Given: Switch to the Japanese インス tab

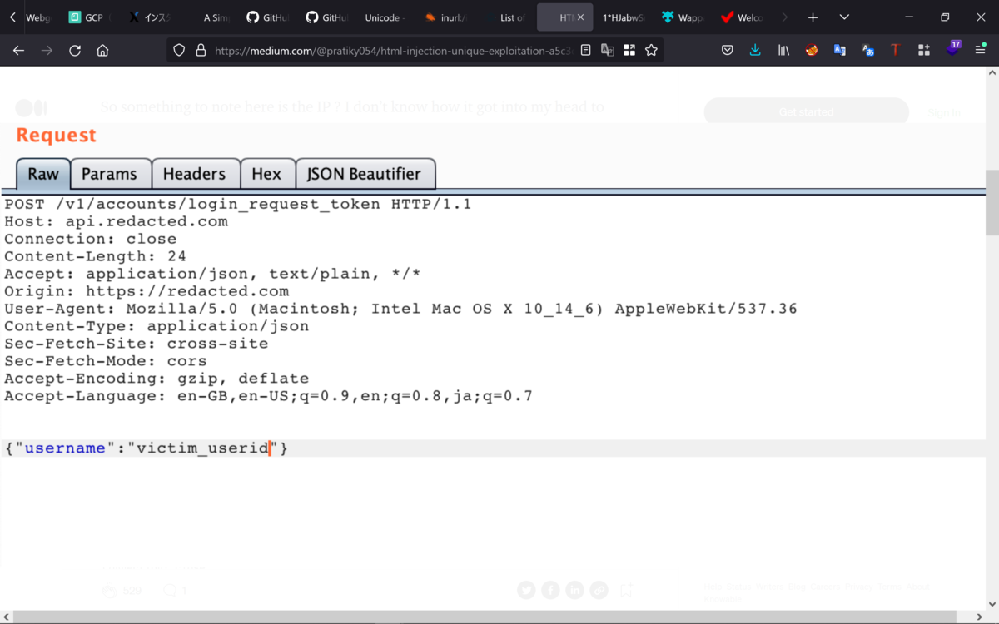Looking at the screenshot, I should [151, 17].
